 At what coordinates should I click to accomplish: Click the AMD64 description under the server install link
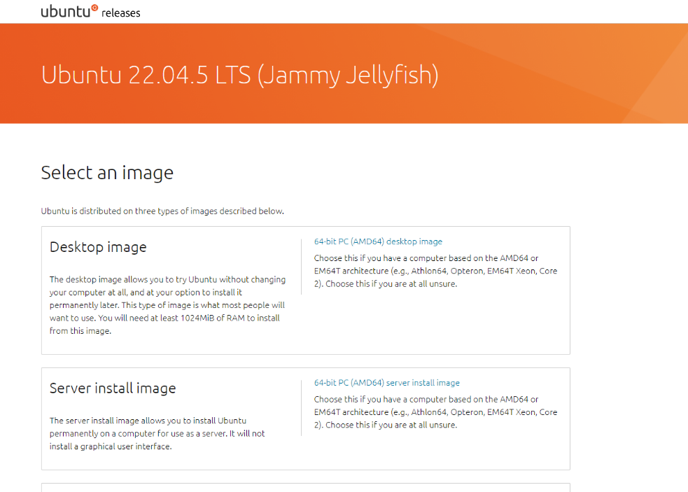coord(435,412)
